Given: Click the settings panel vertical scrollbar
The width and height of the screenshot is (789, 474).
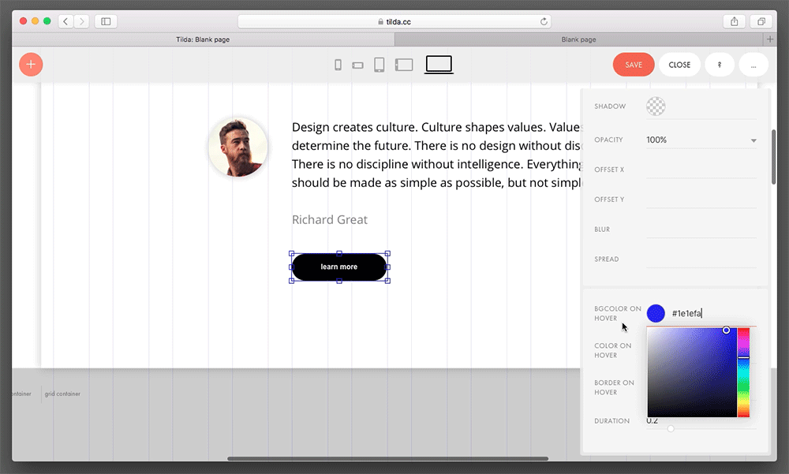Looking at the screenshot, I should point(773,157).
